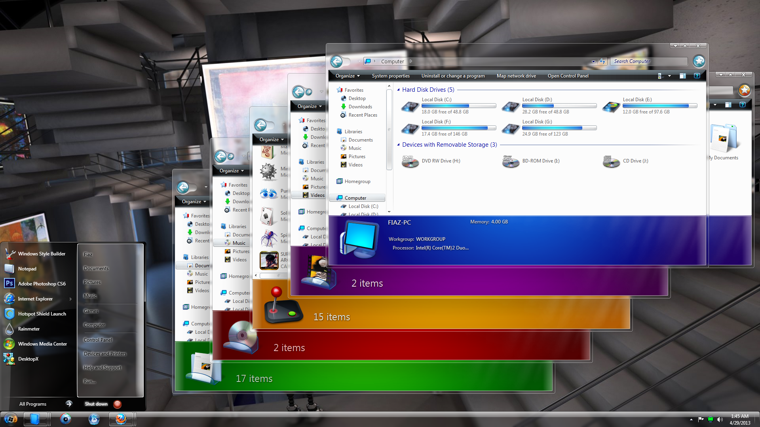This screenshot has height=427, width=760.
Task: Click Windows Style Builder in Start menu
Action: (x=42, y=253)
